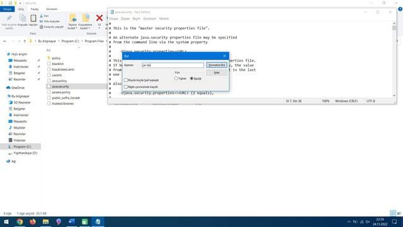The height and width of the screenshot is (227, 403).
Task: Click Kısayolu yapıştır in Explorer ribbon
Action: pos(52,26)
